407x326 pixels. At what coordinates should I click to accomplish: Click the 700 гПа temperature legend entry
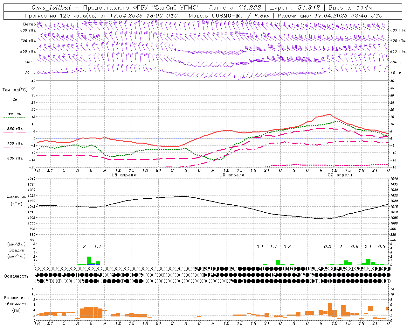(x=15, y=144)
